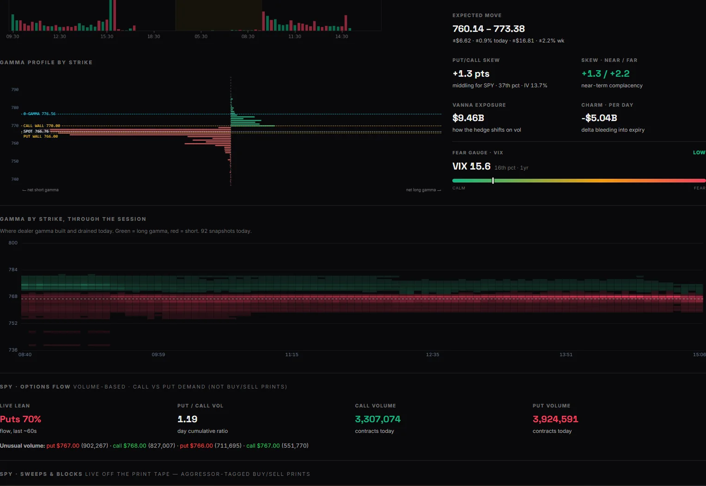Viewport: 706px width, 486px height.
Task: Click the 12:35 time label on heatmap axis
Action: (x=432, y=355)
